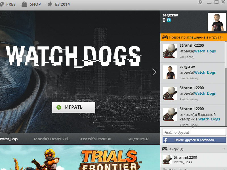The image size is (227, 170).
Task: Click 'Найти друзей в Facebook' button
Action: (x=194, y=140)
